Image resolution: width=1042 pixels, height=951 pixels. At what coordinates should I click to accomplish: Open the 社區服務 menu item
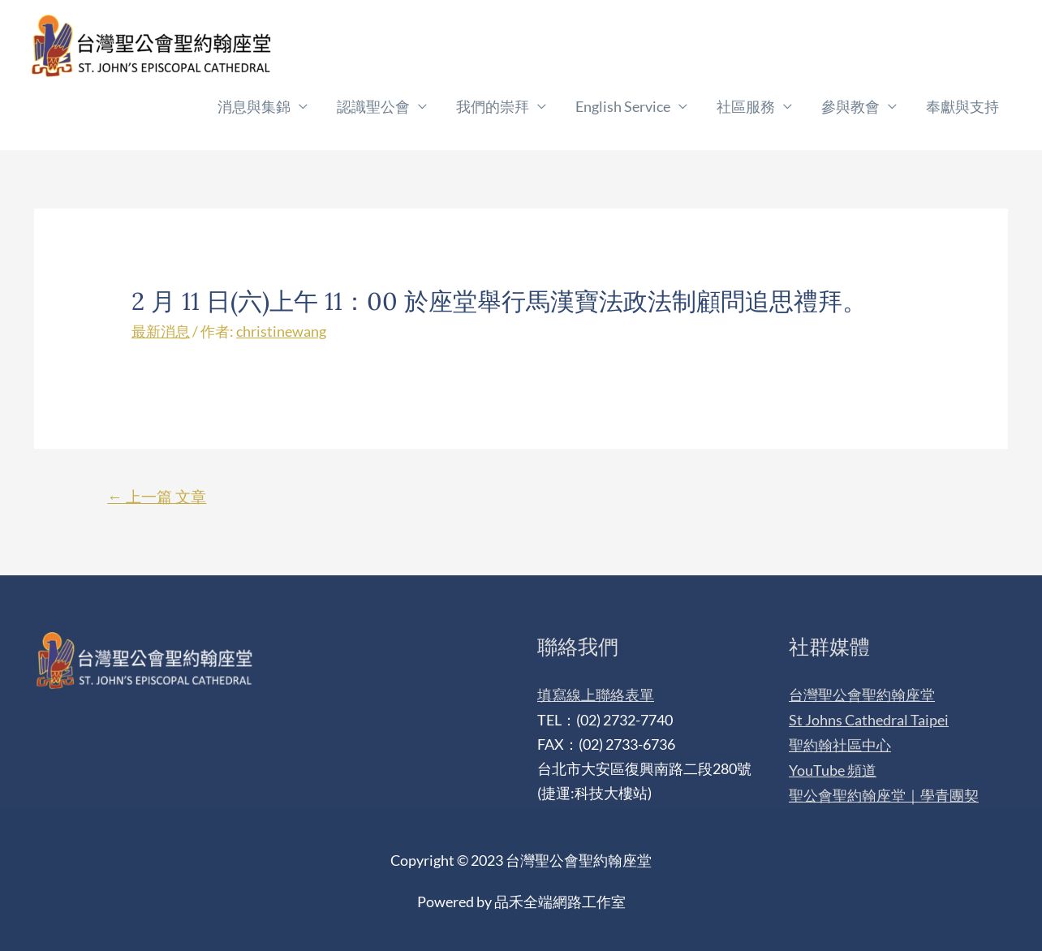pos(746,106)
